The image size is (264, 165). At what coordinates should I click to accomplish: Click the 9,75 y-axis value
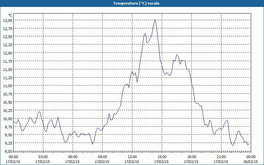(x=8, y=127)
